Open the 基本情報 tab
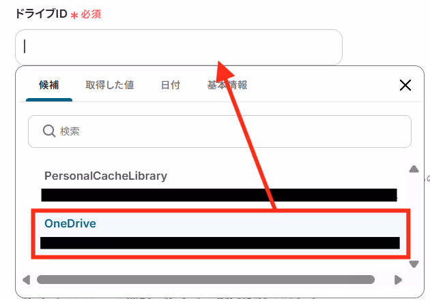 tap(227, 85)
